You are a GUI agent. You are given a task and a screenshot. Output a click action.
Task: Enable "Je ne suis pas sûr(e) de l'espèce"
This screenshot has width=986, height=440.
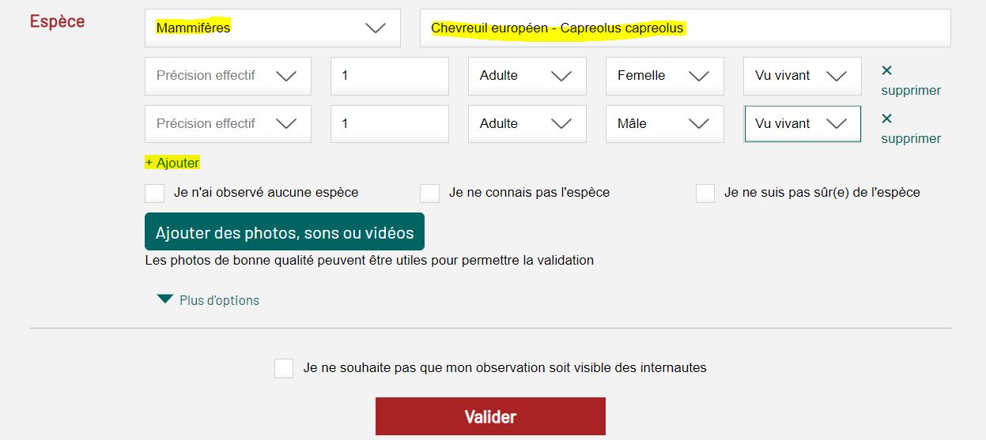click(705, 193)
